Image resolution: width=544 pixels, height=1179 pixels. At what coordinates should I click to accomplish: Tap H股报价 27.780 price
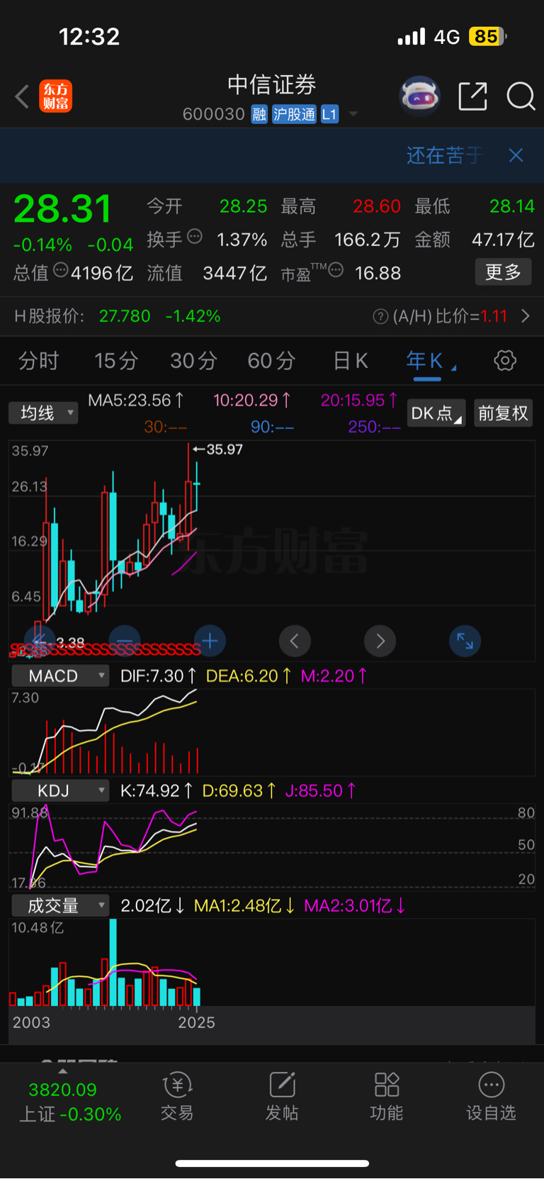click(125, 316)
